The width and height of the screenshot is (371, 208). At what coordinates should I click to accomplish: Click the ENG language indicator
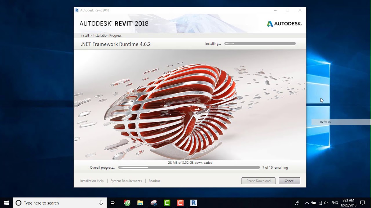335,203
